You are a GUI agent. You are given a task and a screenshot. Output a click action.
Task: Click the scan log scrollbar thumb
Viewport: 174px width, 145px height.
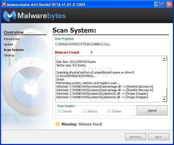tap(164, 92)
